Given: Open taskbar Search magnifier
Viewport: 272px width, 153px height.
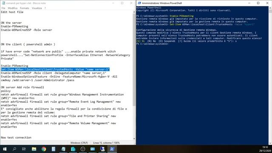Looking at the screenshot, I should (x=14, y=149).
